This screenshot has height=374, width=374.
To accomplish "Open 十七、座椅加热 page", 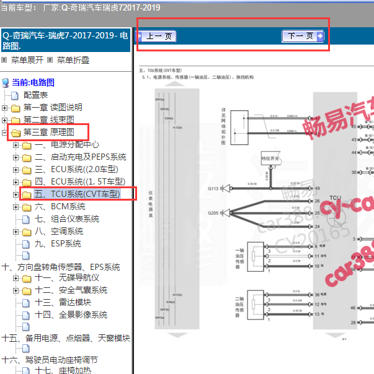I will [x=63, y=370].
